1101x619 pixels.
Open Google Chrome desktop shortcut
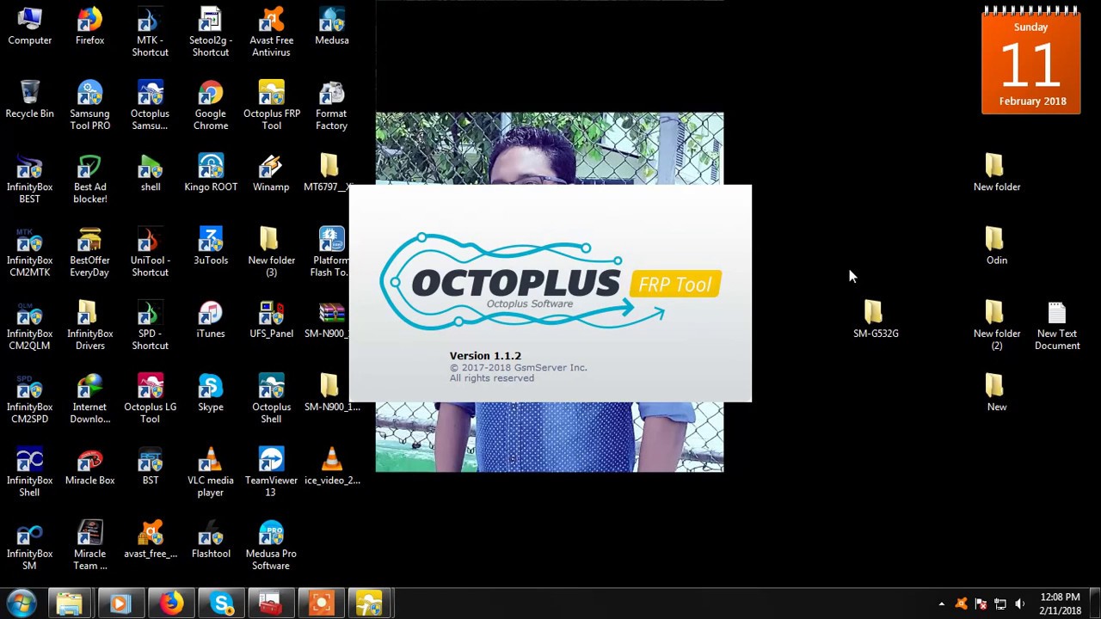click(210, 107)
